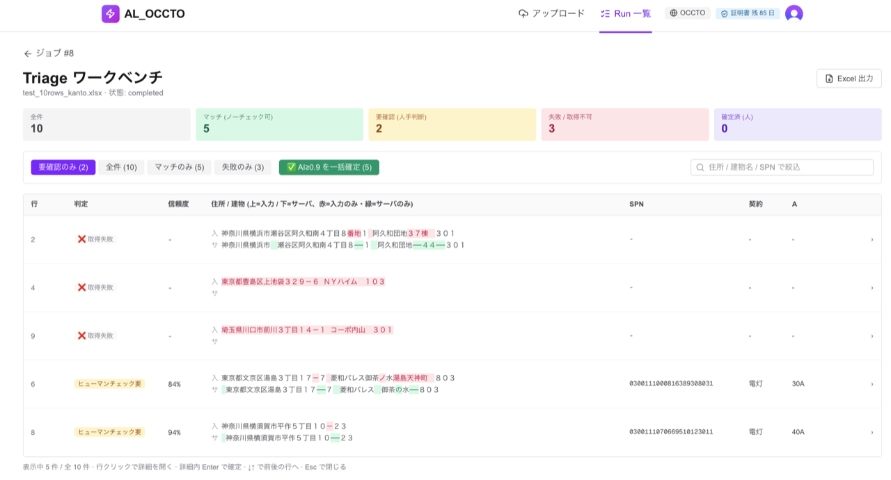
Task: Expand row 4 details chevron
Action: click(x=872, y=287)
